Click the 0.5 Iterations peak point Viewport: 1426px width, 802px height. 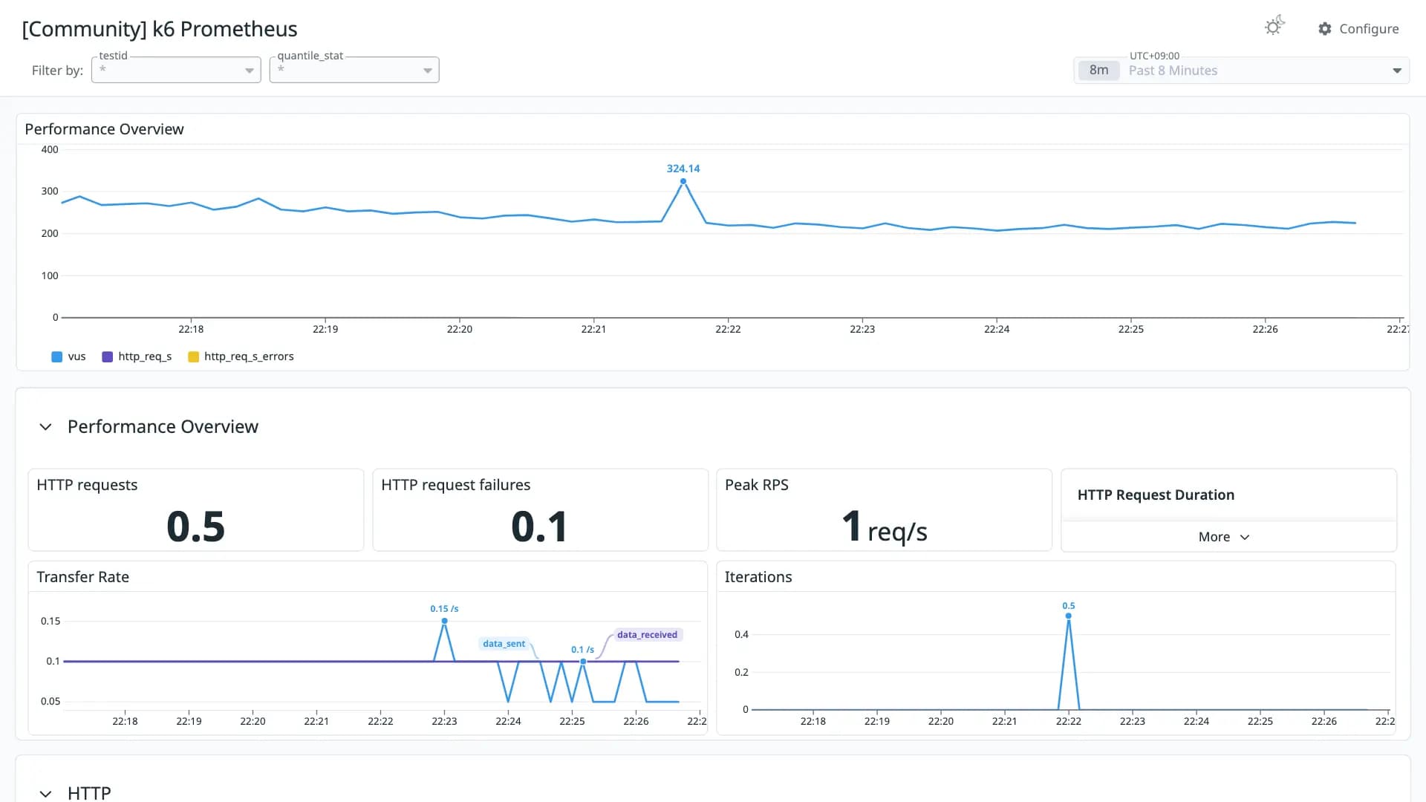(1069, 616)
